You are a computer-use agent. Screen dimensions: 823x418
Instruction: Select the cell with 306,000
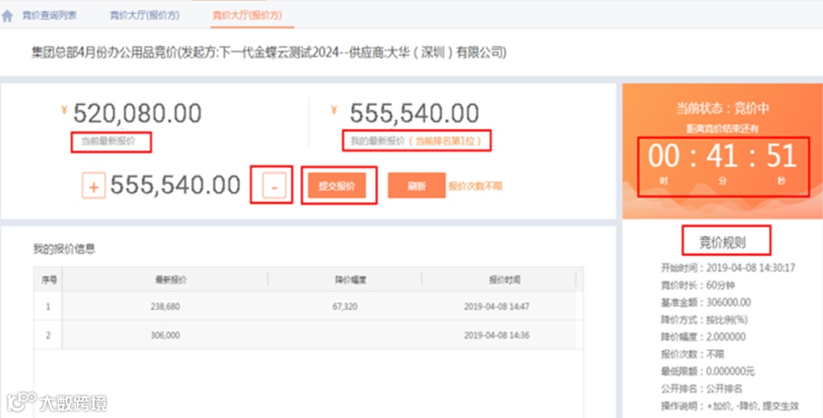[164, 335]
